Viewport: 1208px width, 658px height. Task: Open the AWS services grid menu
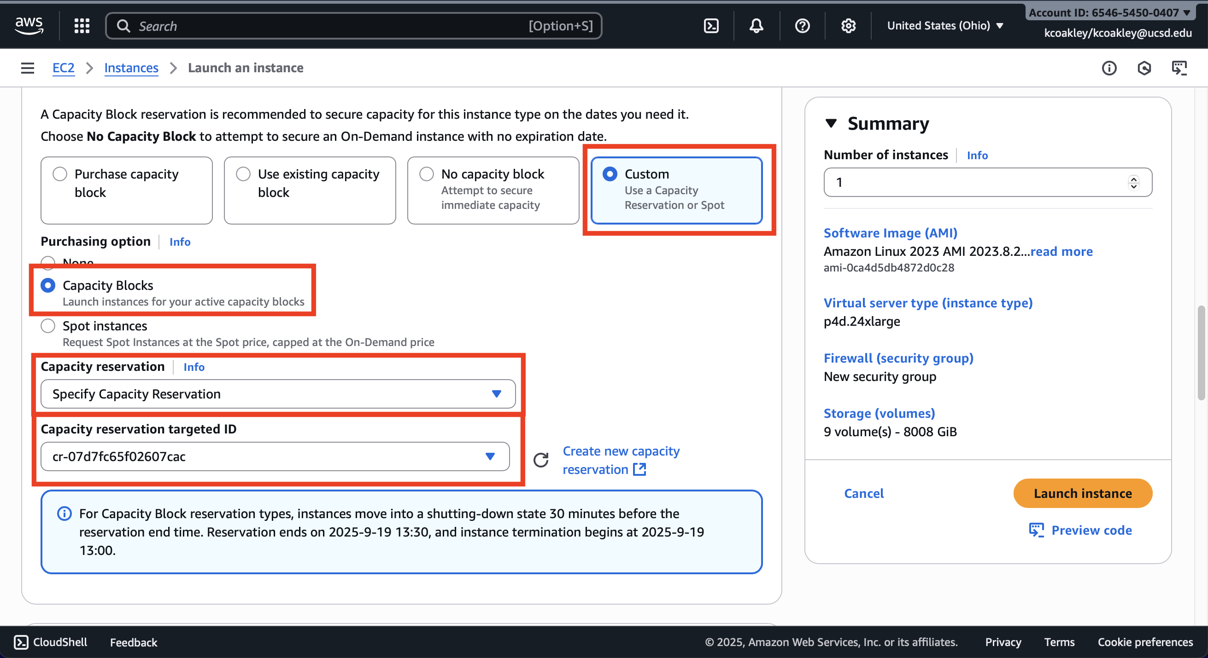coord(82,26)
